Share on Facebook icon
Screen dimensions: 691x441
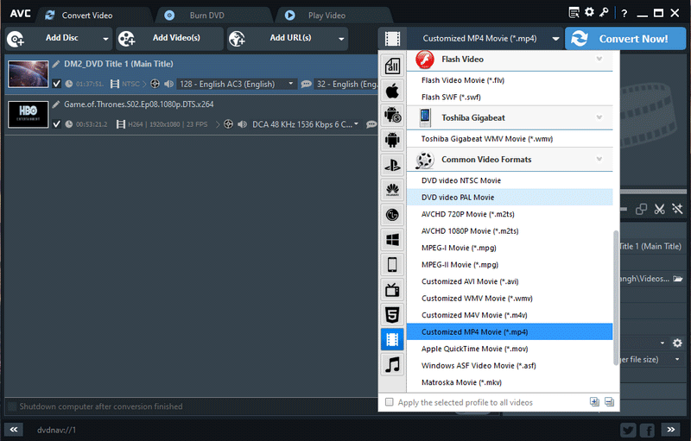(647, 430)
